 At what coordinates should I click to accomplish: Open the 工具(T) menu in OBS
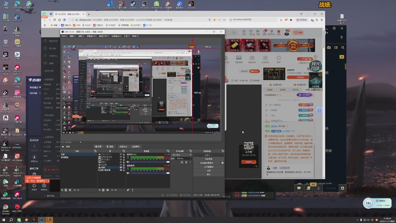127,36
